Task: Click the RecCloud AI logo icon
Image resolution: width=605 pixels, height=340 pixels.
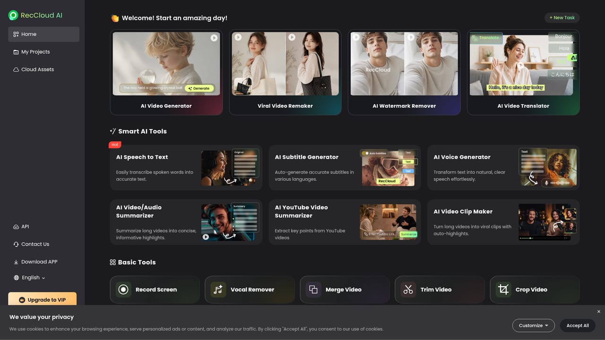Action: click(x=13, y=15)
